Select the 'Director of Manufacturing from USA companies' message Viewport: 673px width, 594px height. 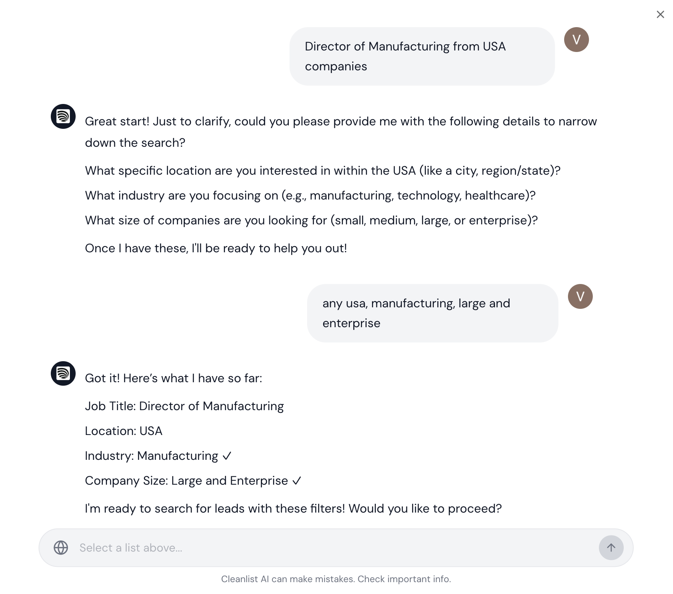click(x=422, y=56)
